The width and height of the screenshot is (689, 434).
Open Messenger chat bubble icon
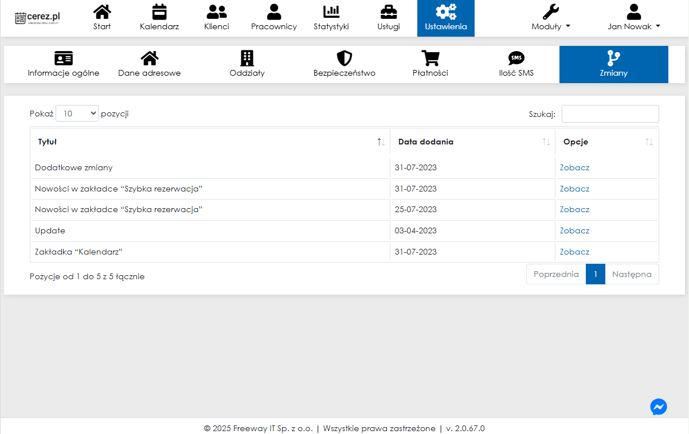click(x=659, y=406)
